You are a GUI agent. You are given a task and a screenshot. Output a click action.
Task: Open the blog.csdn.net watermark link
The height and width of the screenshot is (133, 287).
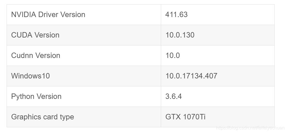pos(250,128)
